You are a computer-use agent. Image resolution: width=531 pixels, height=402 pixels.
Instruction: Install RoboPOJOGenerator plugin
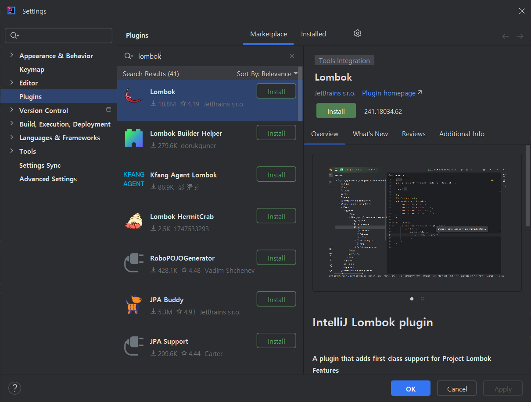pyautogui.click(x=276, y=258)
